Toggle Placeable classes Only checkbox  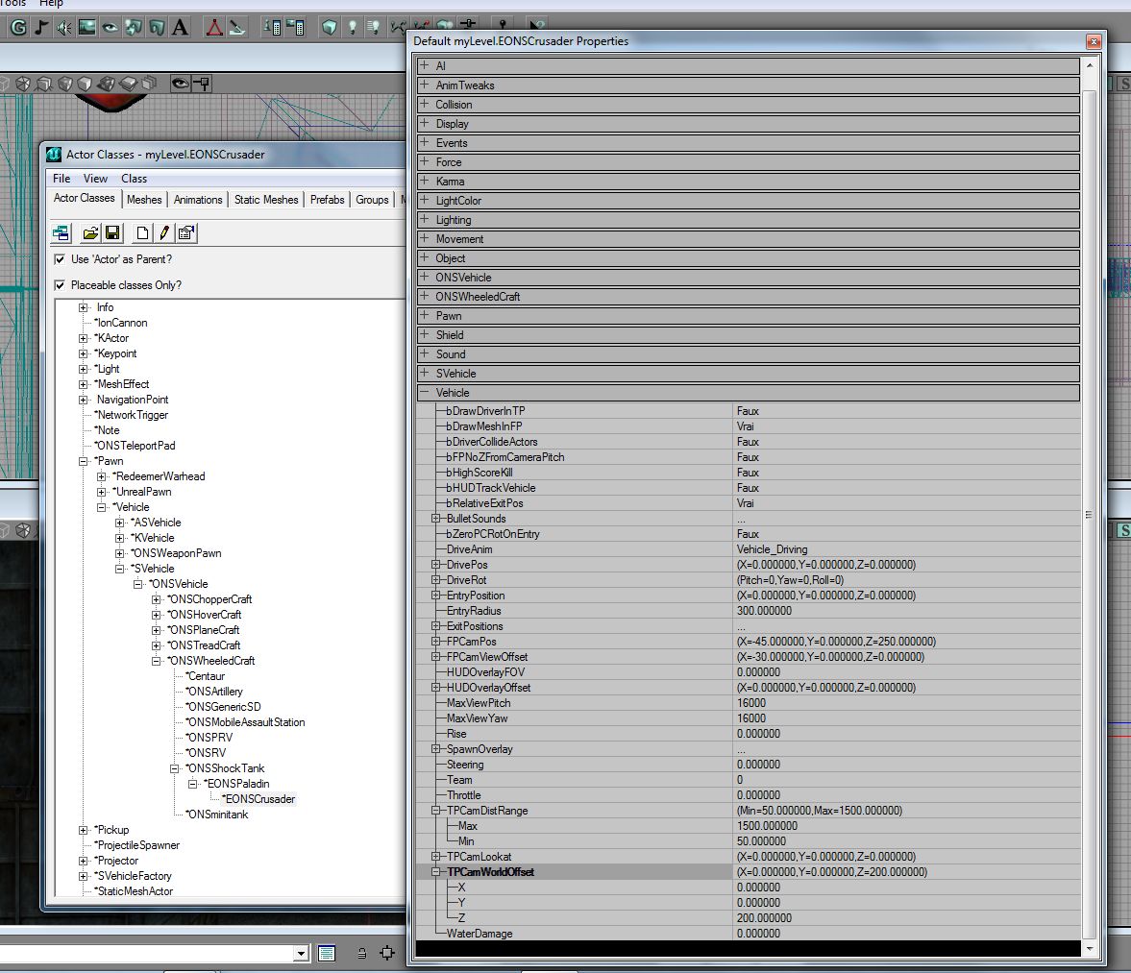point(61,285)
